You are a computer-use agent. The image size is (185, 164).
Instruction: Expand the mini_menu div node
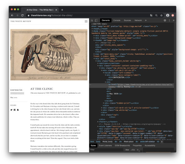click(x=94, y=36)
